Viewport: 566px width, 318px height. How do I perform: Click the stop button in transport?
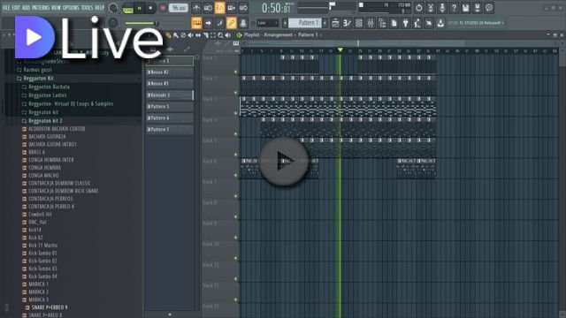150,8
